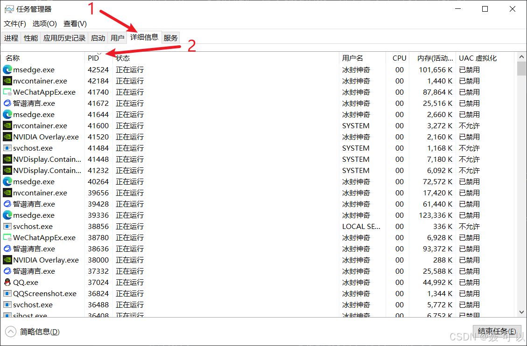Click WeChatAppEx.exe icon in PID 38780 row
527x346 pixels.
[7, 238]
